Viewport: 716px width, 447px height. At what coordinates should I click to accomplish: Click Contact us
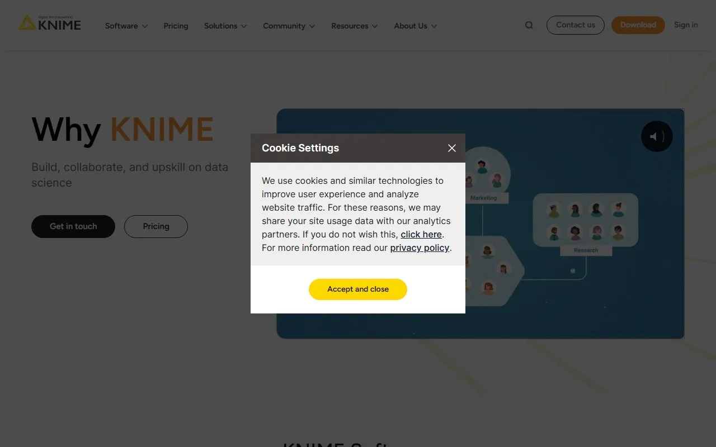coord(575,25)
